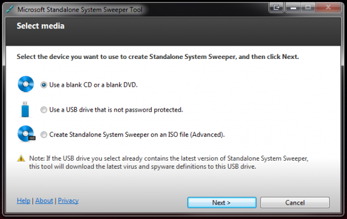The height and width of the screenshot is (219, 347).
Task: Close the System Sweeper Tool window
Action: [328, 8]
